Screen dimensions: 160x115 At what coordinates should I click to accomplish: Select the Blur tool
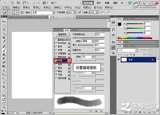(x=4, y=70)
